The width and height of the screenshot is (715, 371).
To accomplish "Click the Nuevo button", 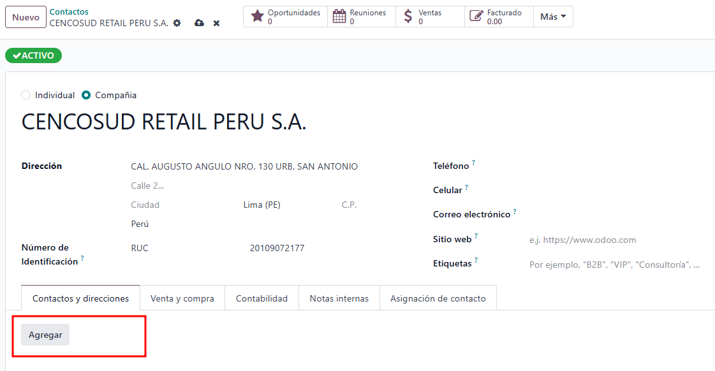I will point(26,17).
